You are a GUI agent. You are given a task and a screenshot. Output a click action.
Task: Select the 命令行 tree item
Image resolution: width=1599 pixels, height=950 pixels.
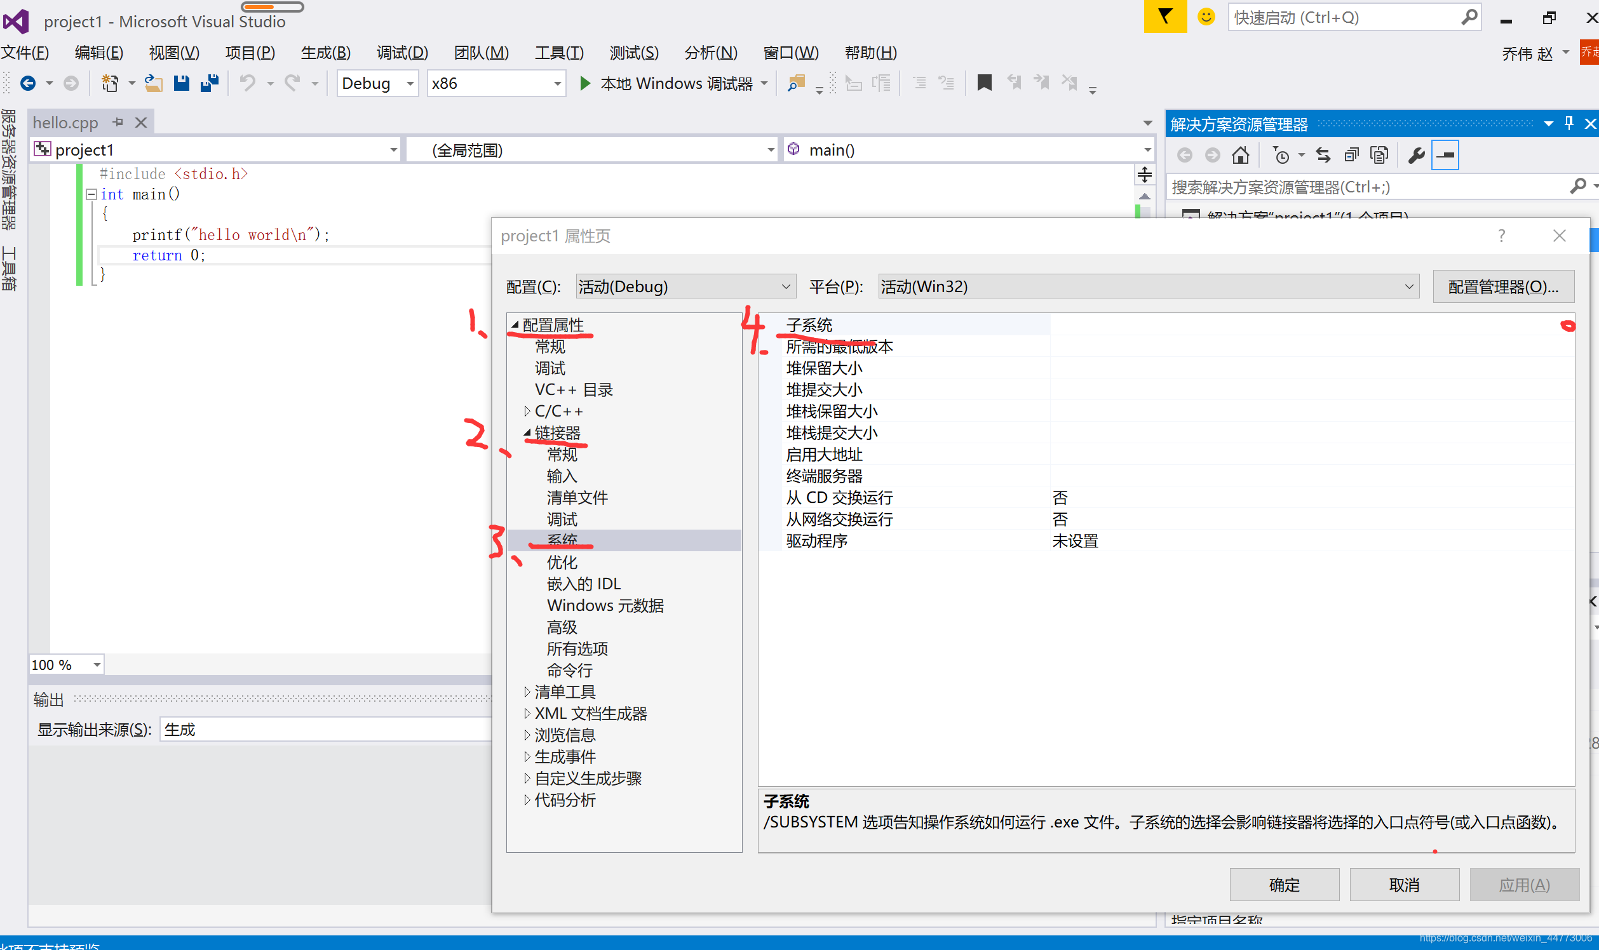click(569, 669)
